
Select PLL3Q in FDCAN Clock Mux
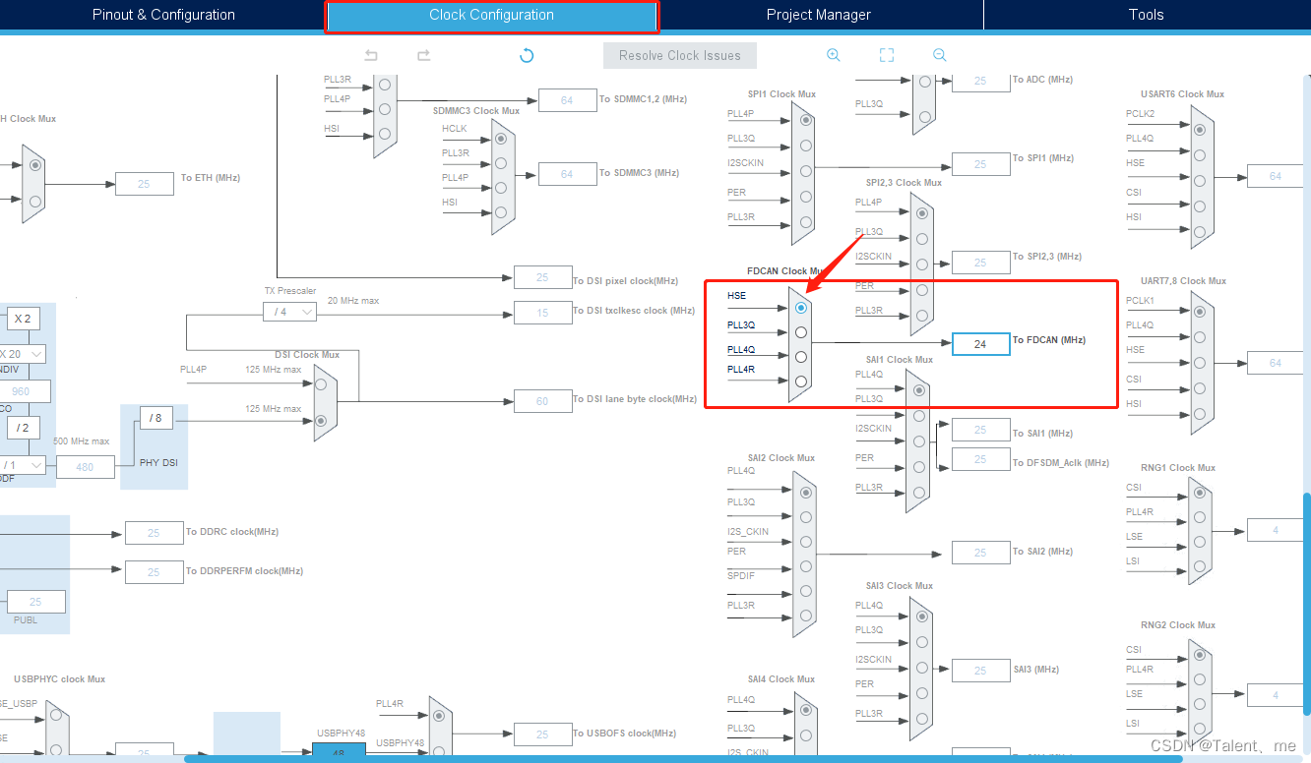coord(801,332)
